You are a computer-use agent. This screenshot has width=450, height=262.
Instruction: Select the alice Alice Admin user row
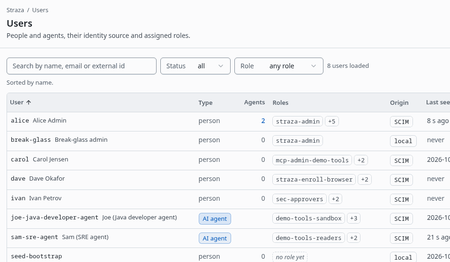point(228,122)
